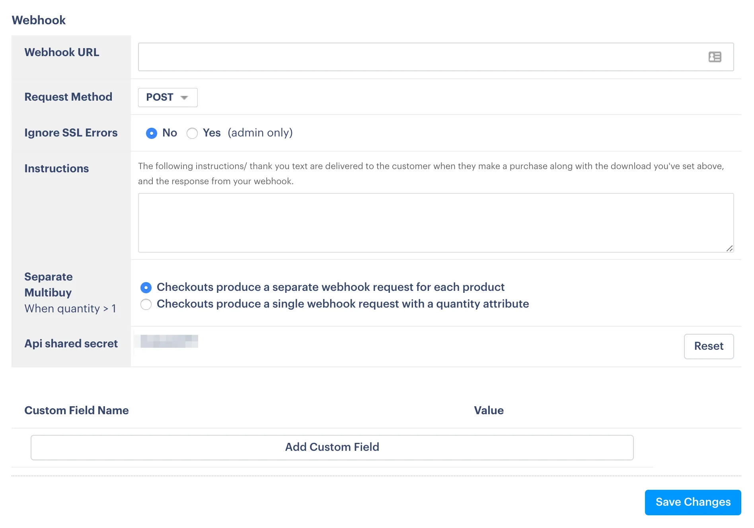Screen dimensions: 754x528
Task: Select No for Ignore SSL Errors
Action: pyautogui.click(x=152, y=133)
